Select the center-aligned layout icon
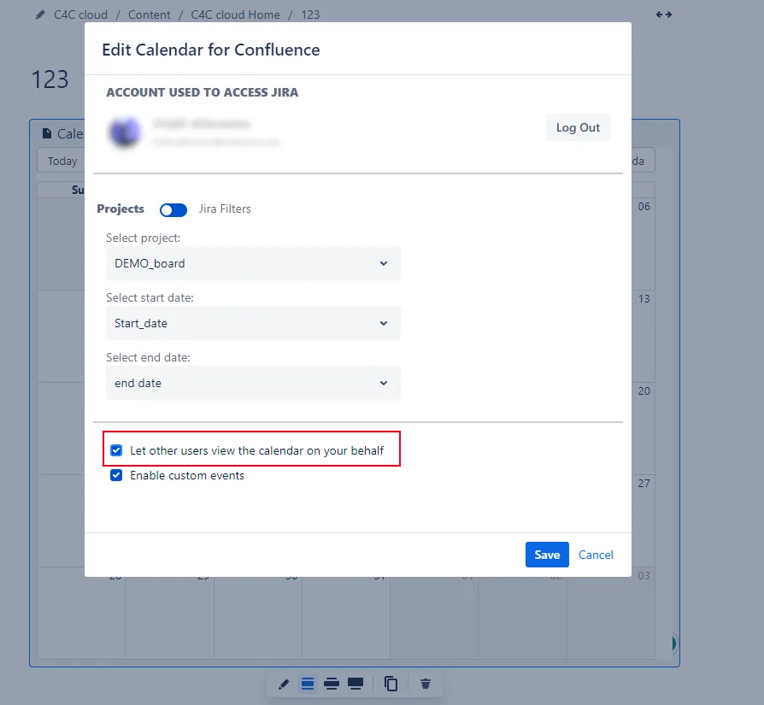The image size is (764, 705). (308, 684)
